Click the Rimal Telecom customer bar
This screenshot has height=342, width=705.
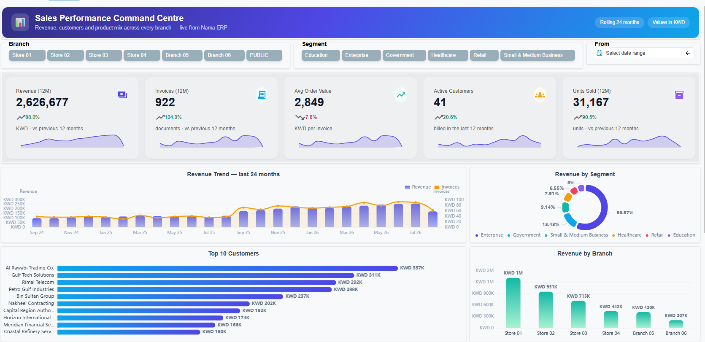197,282
